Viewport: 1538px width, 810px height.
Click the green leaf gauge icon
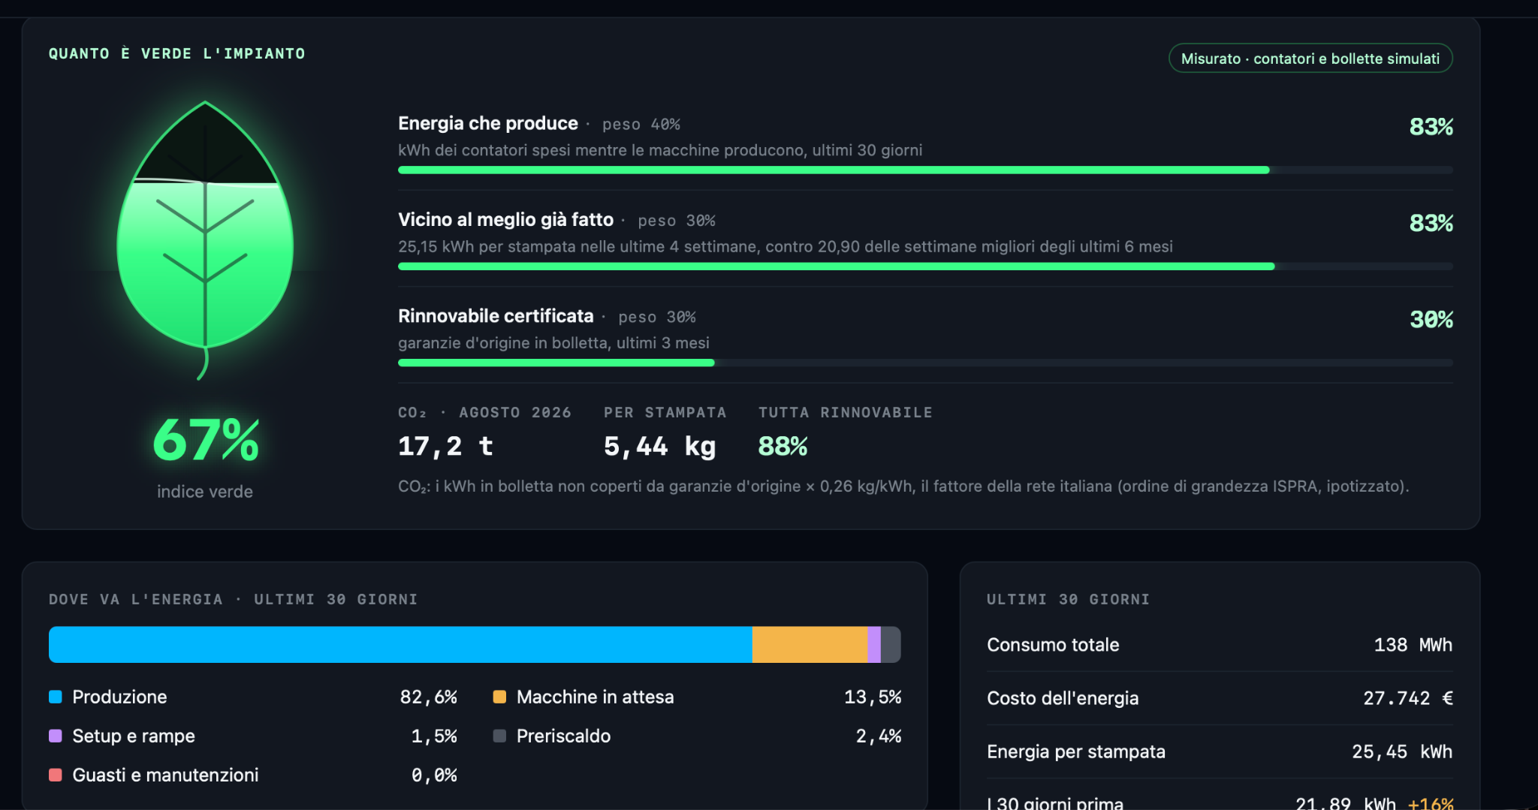point(205,240)
